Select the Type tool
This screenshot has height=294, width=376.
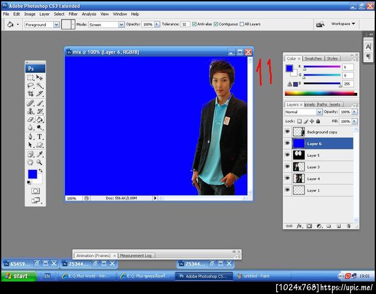pyautogui.click(x=39, y=137)
